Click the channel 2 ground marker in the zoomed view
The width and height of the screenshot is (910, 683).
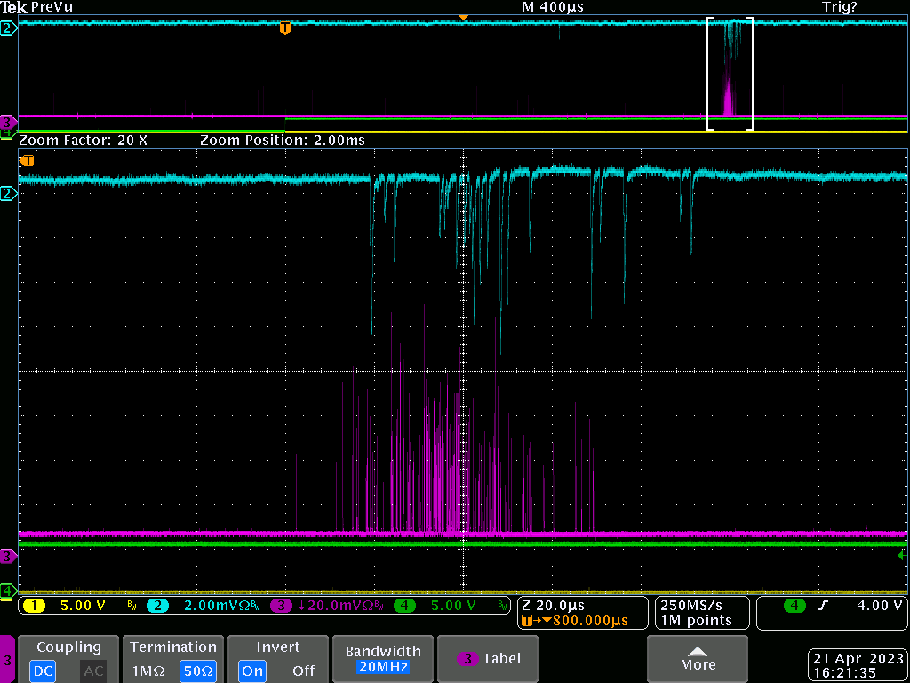(8, 194)
